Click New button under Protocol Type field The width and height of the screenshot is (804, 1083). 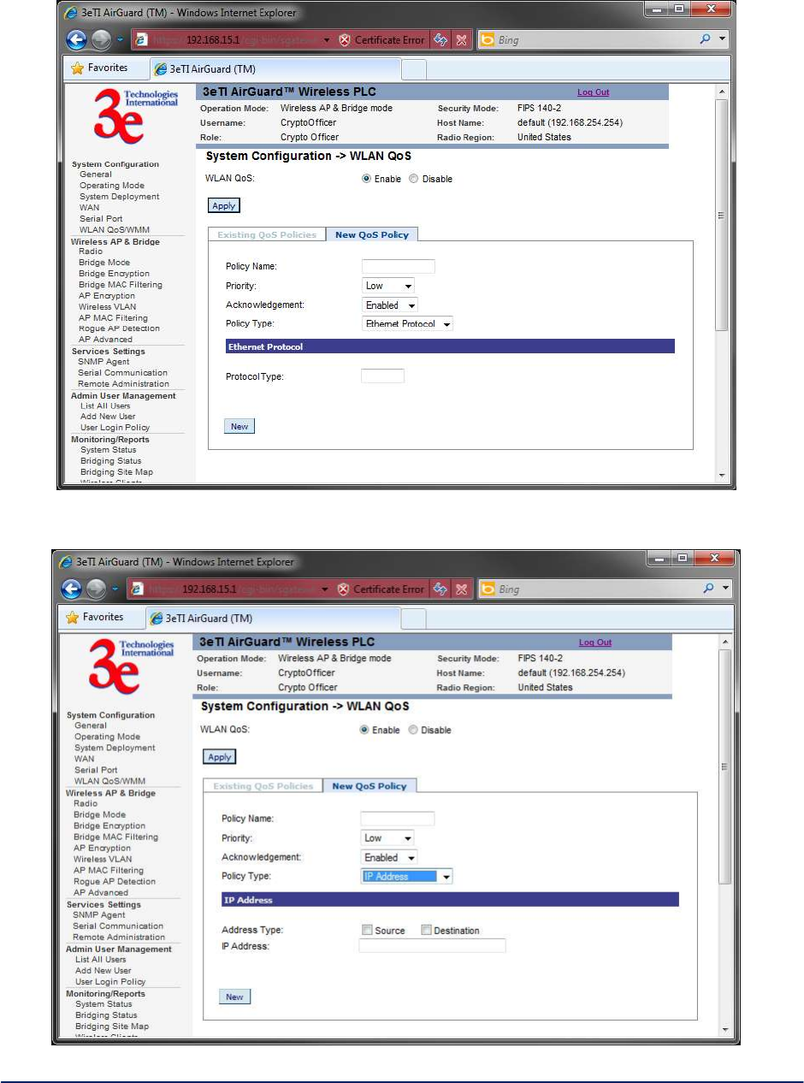pyautogui.click(x=239, y=426)
